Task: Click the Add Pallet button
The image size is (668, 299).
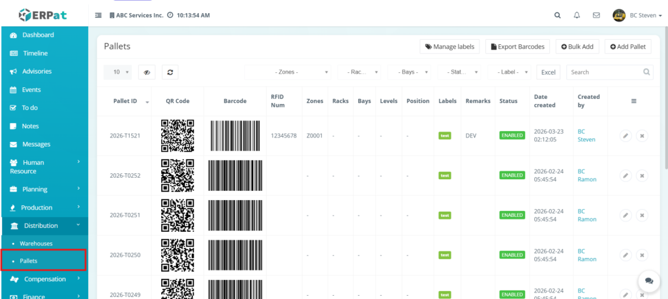Action: pyautogui.click(x=628, y=47)
